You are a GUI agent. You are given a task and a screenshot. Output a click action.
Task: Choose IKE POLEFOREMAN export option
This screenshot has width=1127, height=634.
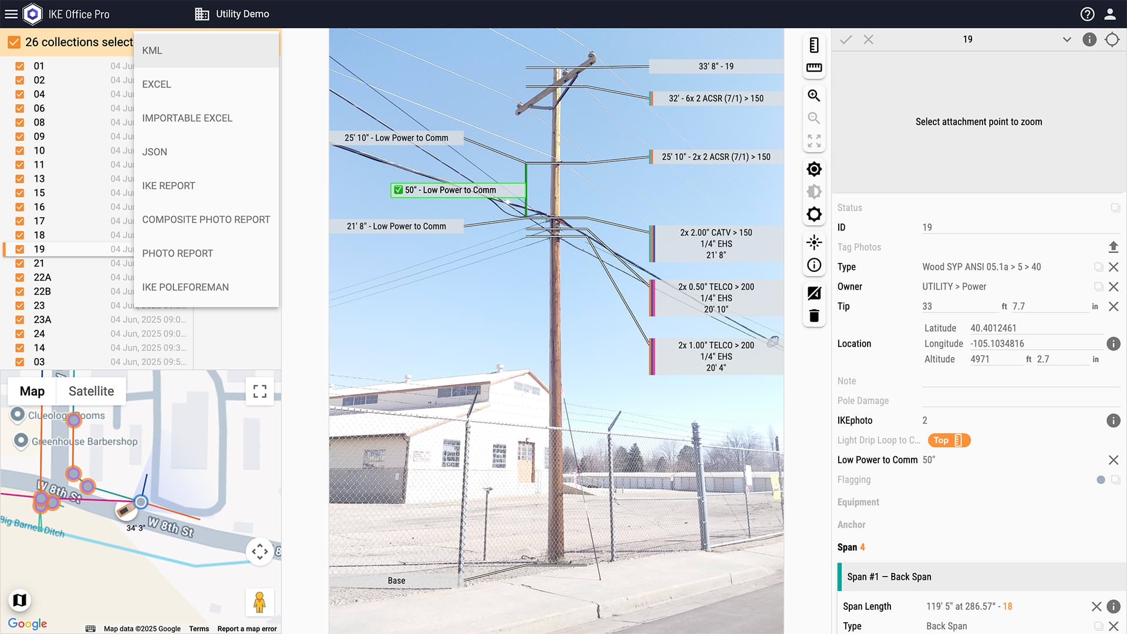206,287
